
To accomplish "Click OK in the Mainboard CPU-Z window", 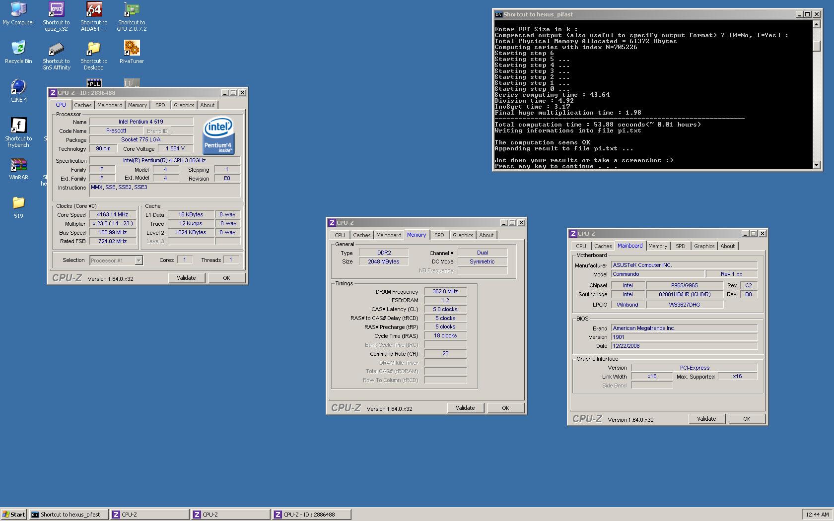I will tap(747, 419).
